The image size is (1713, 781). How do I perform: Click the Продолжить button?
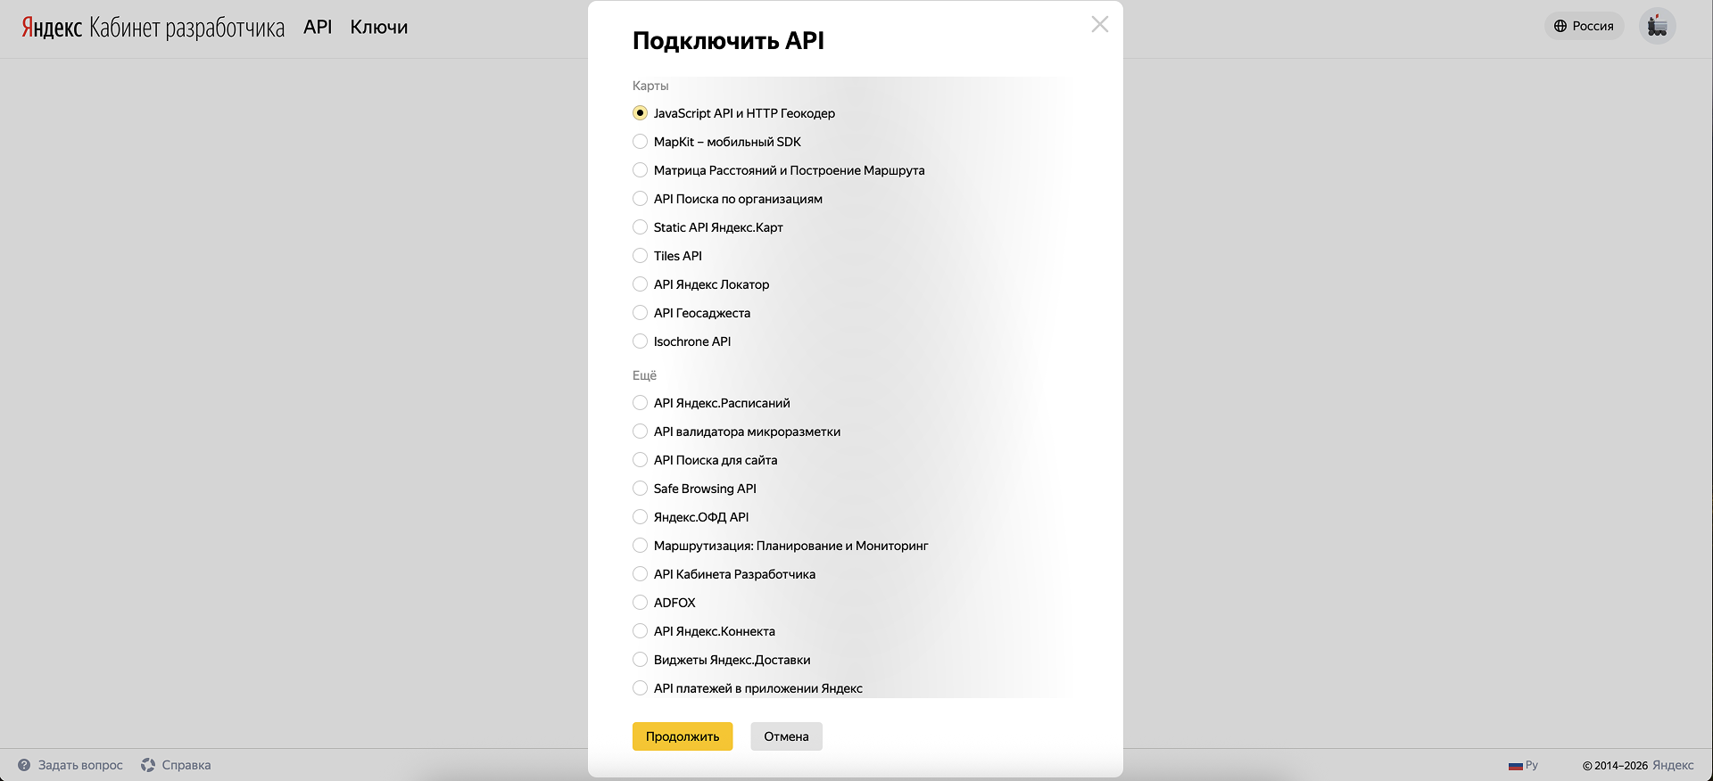(x=683, y=736)
